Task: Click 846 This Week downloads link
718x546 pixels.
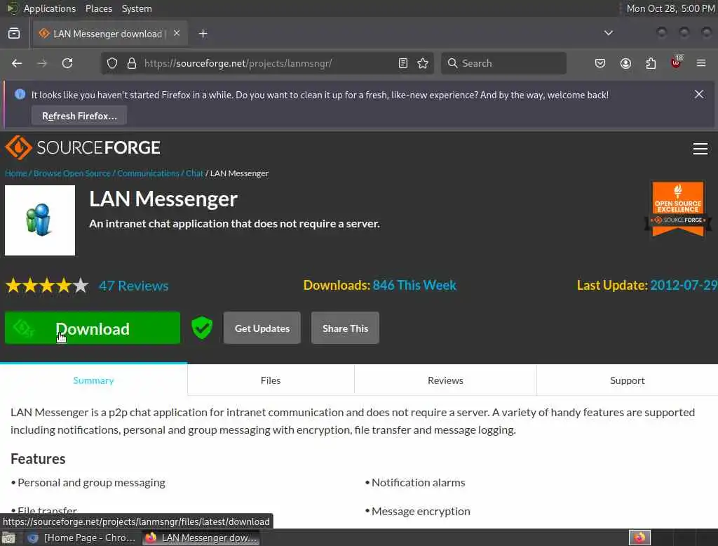Action: [x=414, y=285]
